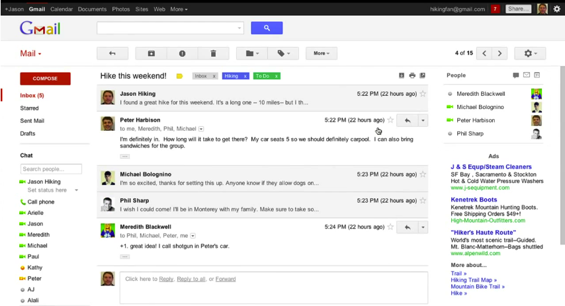Go to older conversation arrow

click(500, 54)
